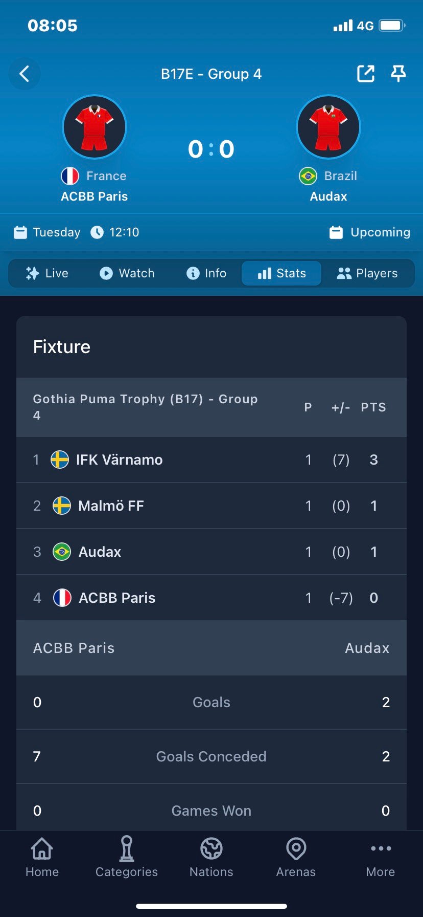Tap the back arrow icon
Image resolution: width=423 pixels, height=917 pixels.
pos(25,74)
